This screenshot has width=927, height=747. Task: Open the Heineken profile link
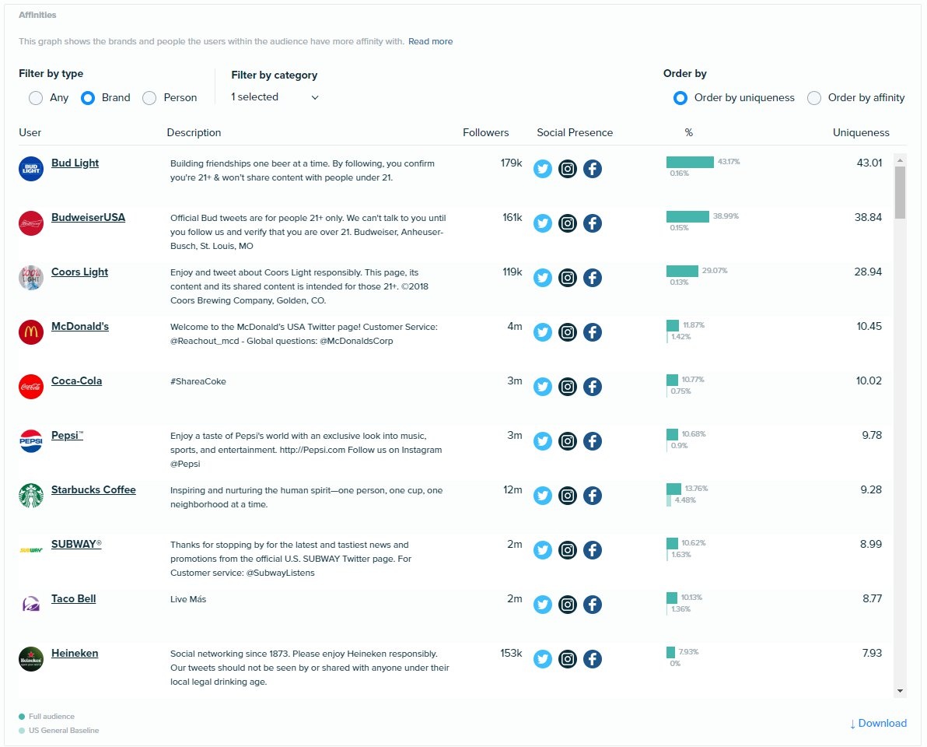pyautogui.click(x=75, y=653)
